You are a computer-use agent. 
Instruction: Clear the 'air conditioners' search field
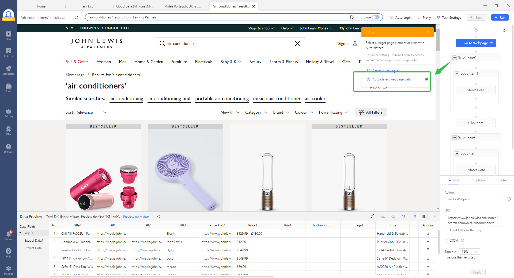click(x=297, y=44)
